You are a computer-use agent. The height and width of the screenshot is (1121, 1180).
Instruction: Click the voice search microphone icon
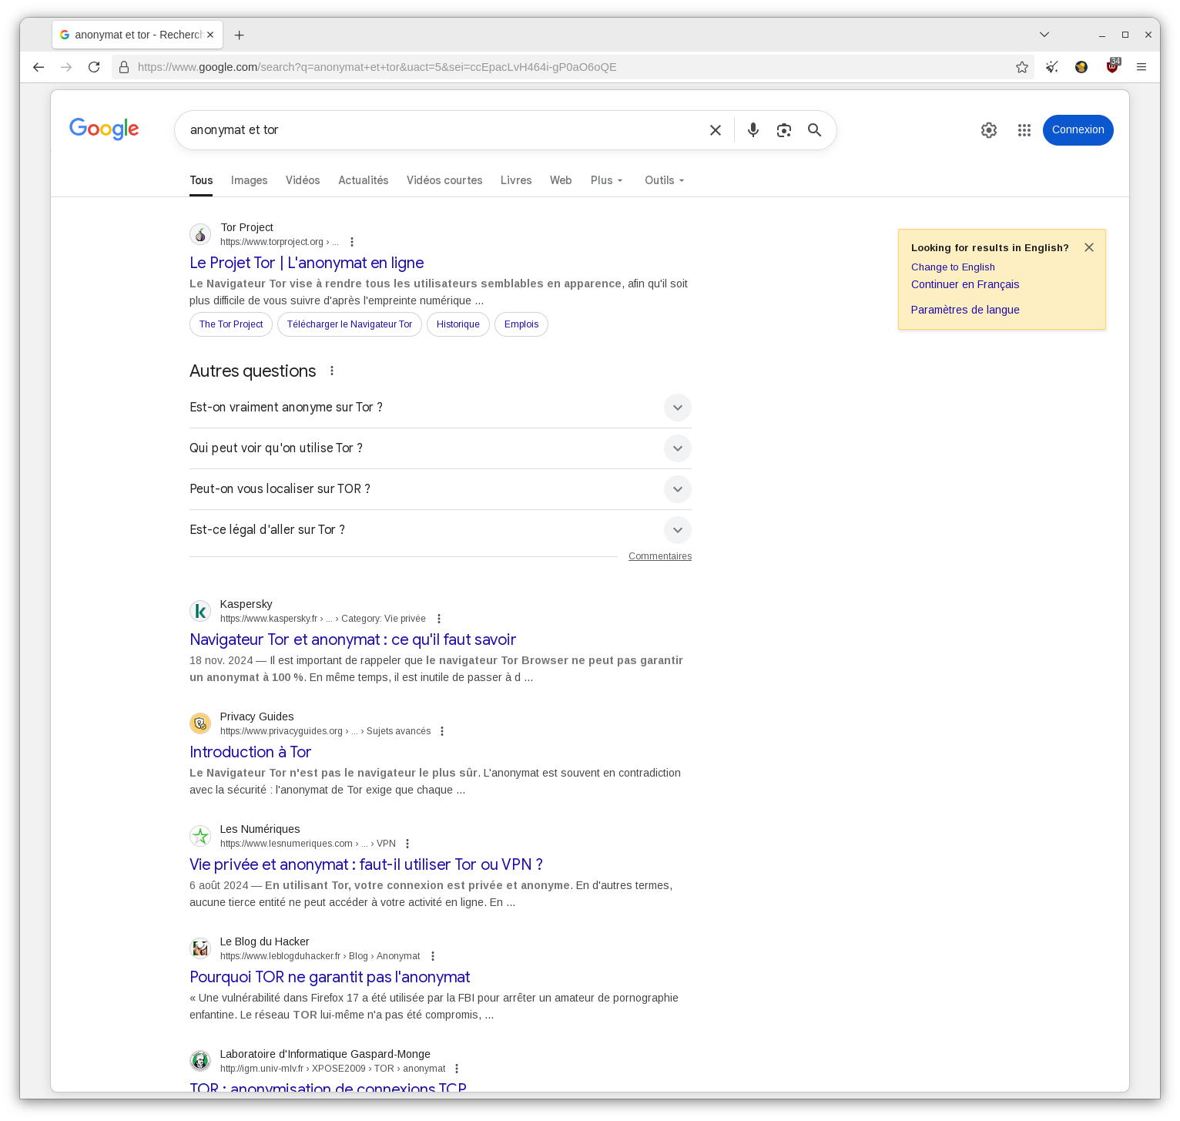coord(753,130)
